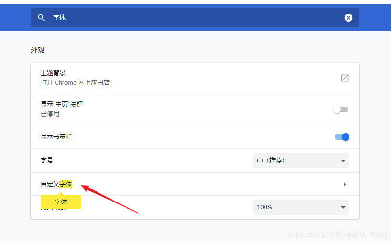Enable the 显示"主页"按钮 toggle
Viewport: 391px width, 243px height.
coord(340,109)
